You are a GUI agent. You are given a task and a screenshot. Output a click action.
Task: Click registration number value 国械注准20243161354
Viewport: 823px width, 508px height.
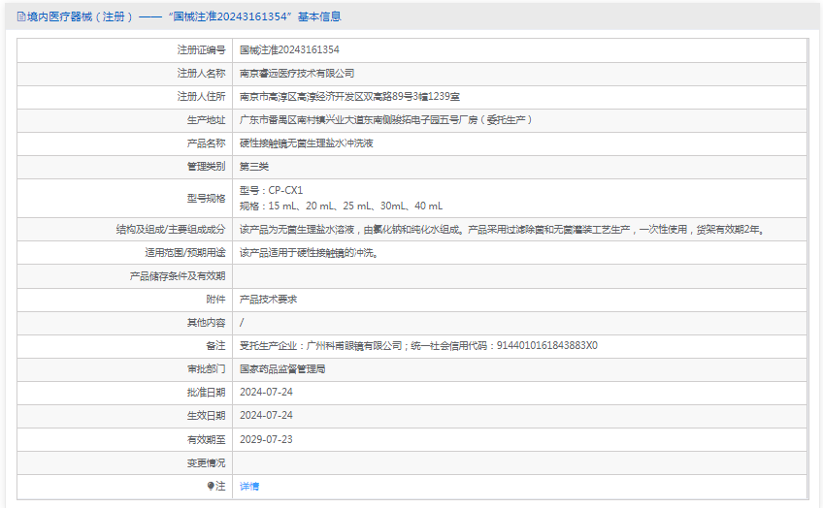pyautogui.click(x=289, y=49)
